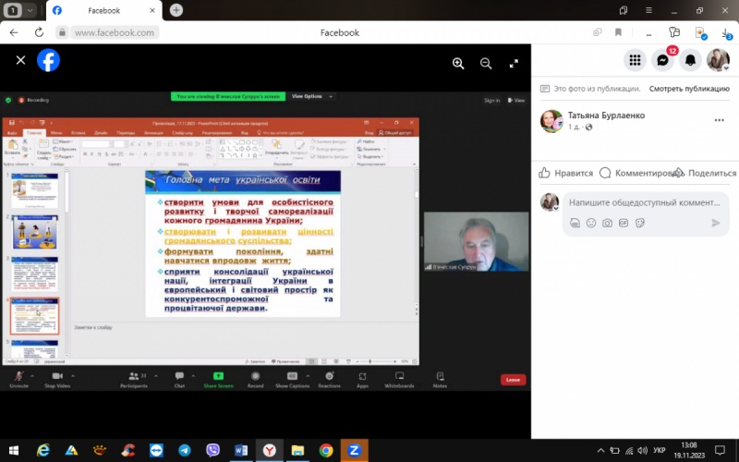739x462 pixels.
Task: Open the new tab plus button
Action: tap(176, 10)
